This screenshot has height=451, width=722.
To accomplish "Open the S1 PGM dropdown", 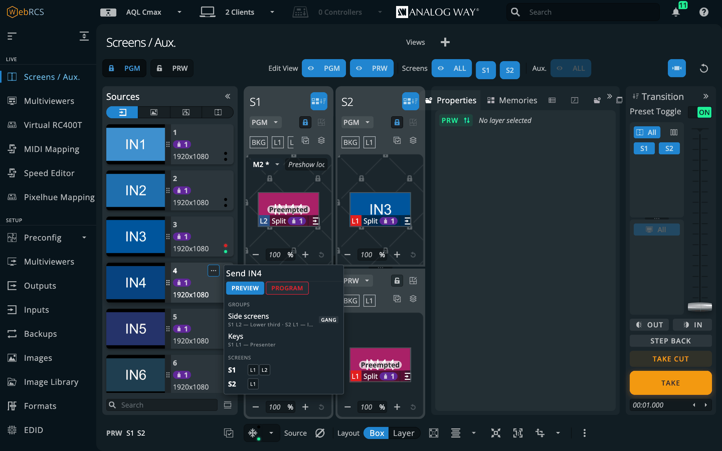I will coord(265,122).
